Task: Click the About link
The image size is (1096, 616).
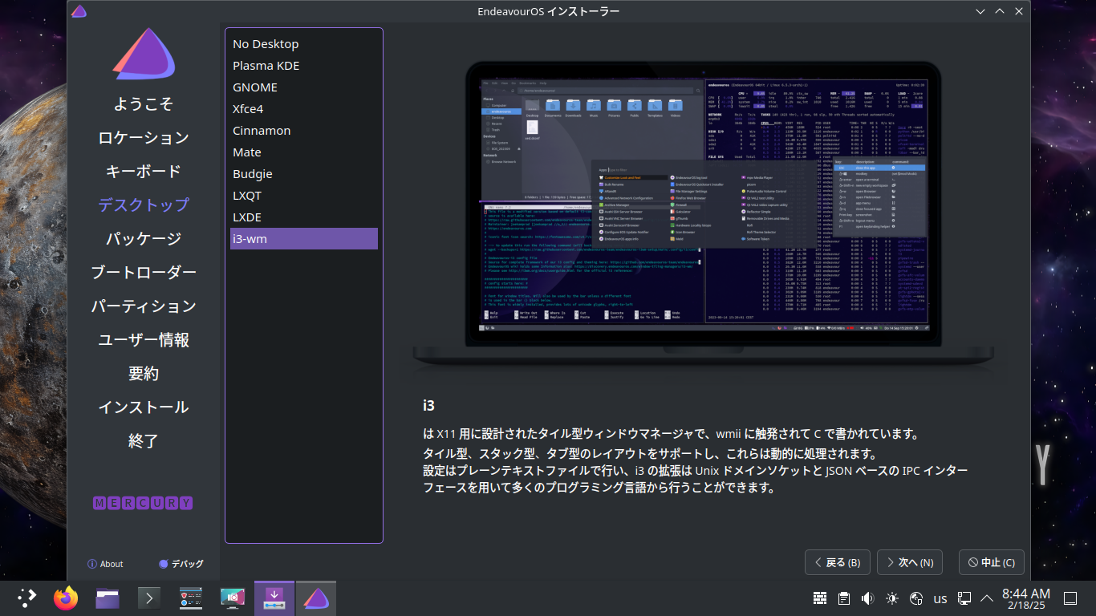Action: coord(105,564)
